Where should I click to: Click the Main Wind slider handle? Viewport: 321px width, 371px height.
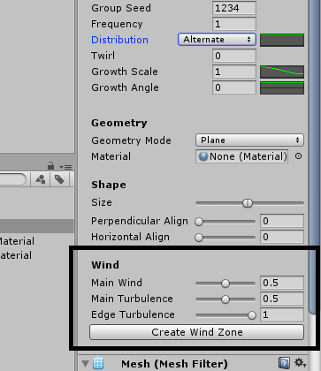pos(225,284)
